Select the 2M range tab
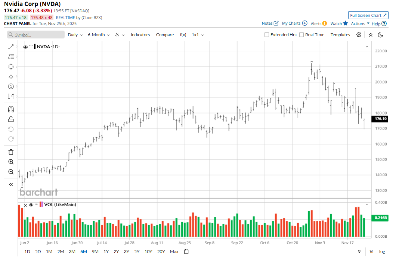399x265 pixels. [x=61, y=252]
